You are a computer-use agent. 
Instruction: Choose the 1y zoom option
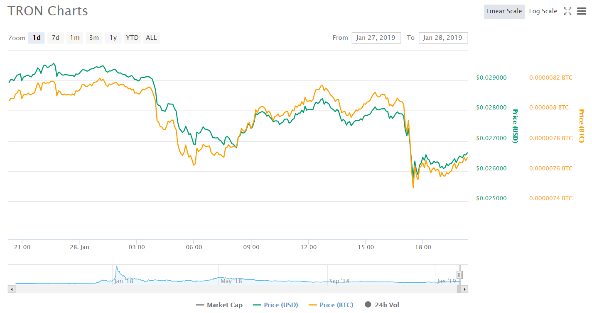(113, 38)
